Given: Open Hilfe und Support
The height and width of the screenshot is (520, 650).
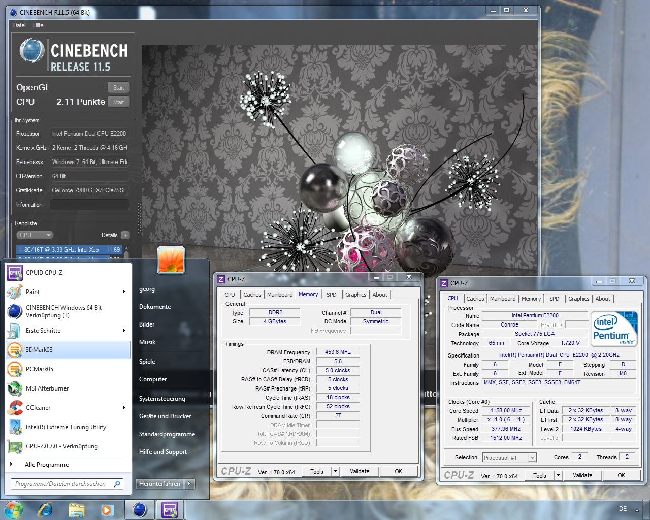Looking at the screenshot, I should pyautogui.click(x=163, y=452).
